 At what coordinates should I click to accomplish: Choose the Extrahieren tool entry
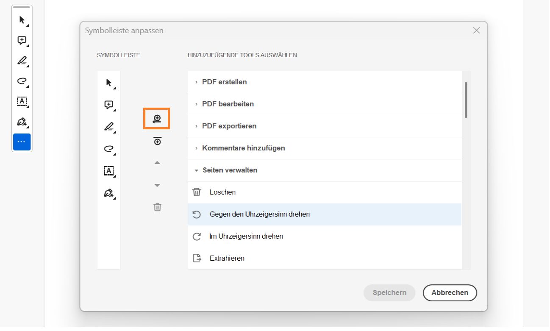227,259
